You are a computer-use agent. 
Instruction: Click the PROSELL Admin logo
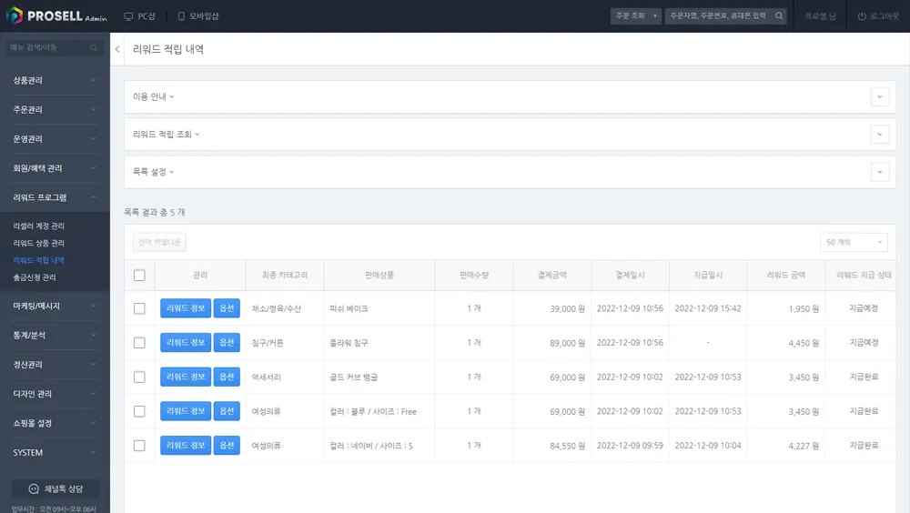56,16
